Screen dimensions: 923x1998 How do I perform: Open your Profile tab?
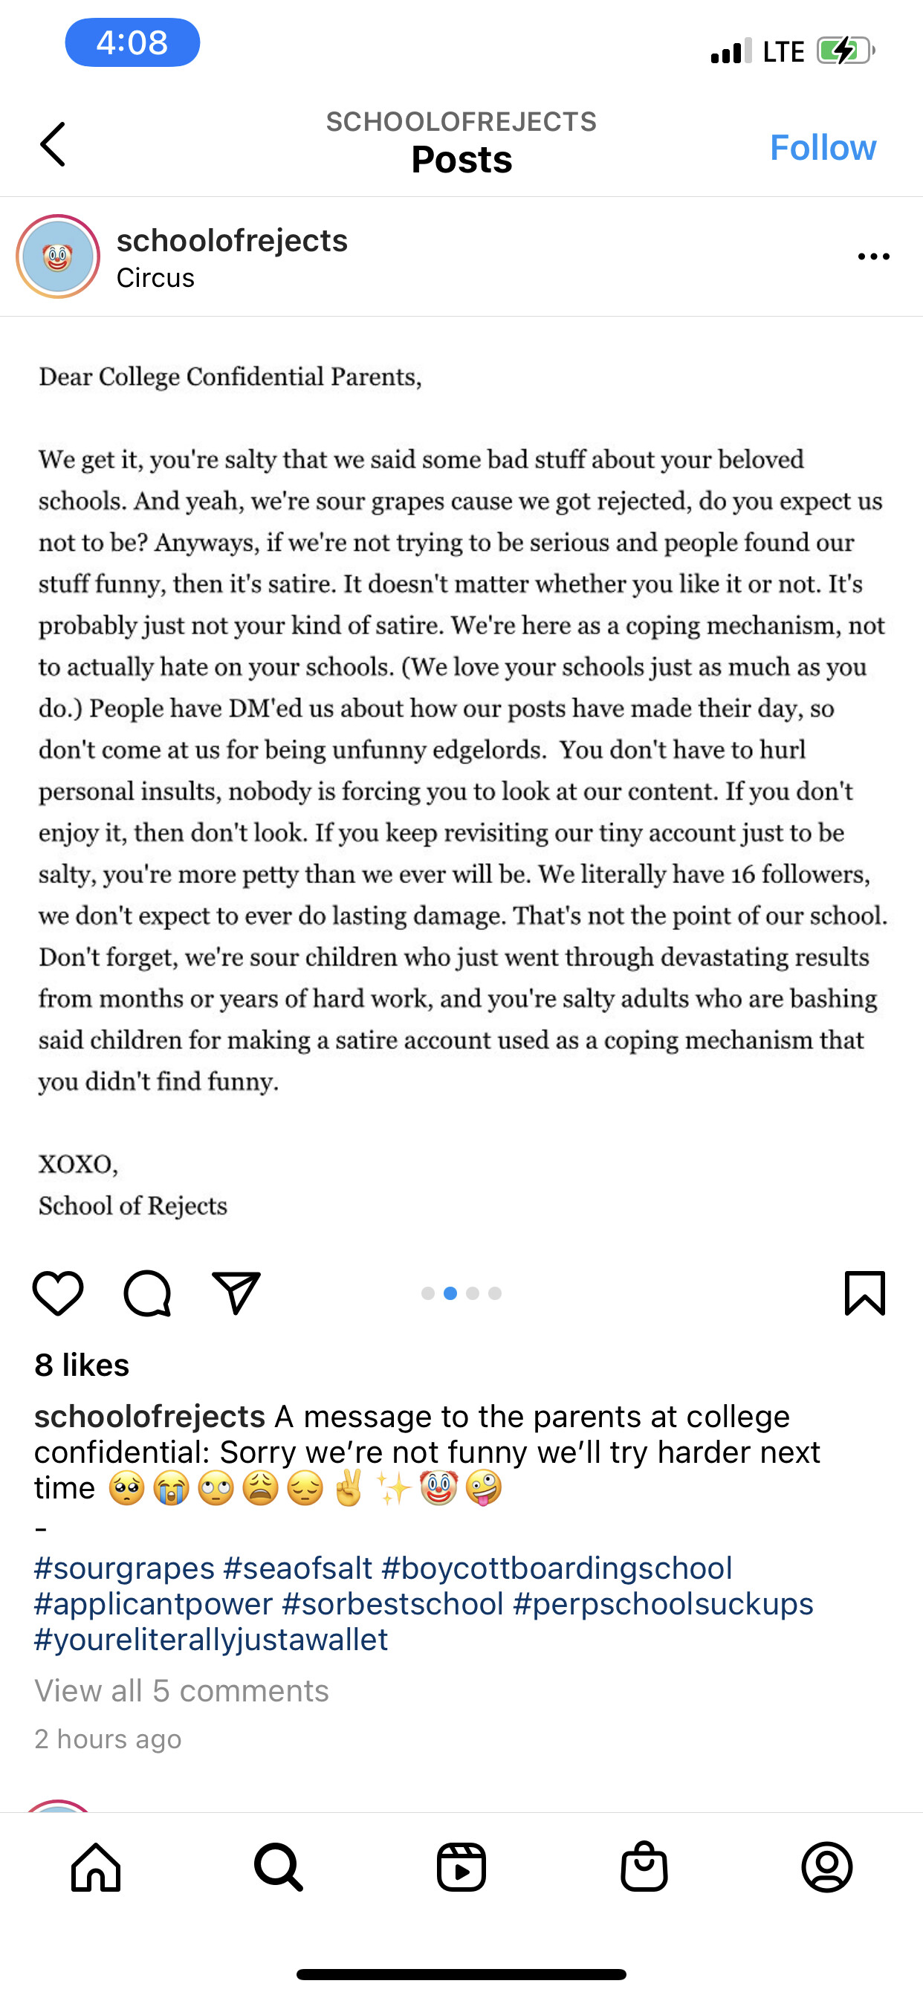click(x=827, y=1866)
